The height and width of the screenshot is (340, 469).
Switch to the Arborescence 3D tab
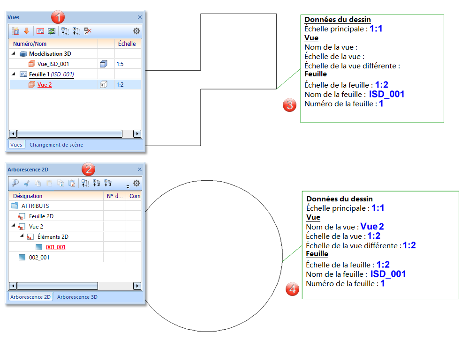point(77,296)
